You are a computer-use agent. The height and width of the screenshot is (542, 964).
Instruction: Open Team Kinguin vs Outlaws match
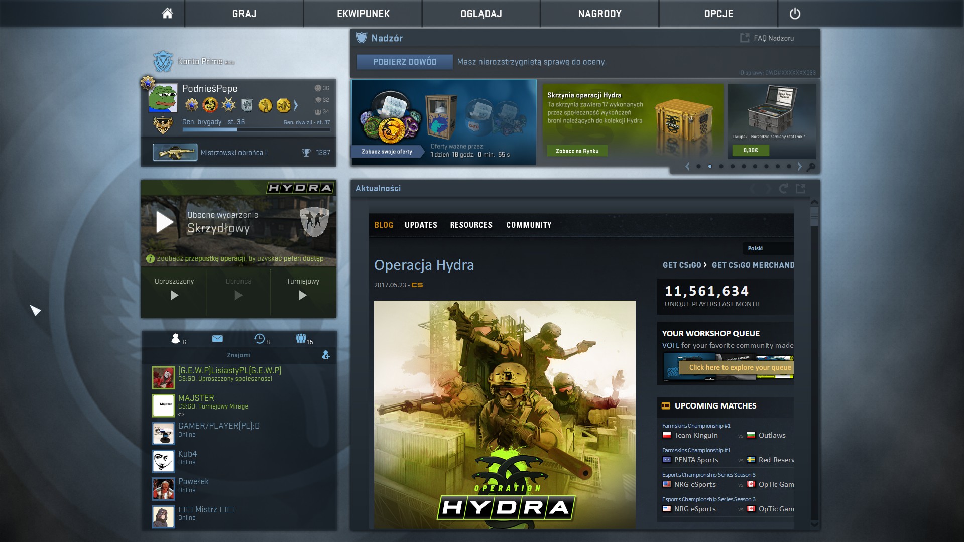(x=728, y=435)
